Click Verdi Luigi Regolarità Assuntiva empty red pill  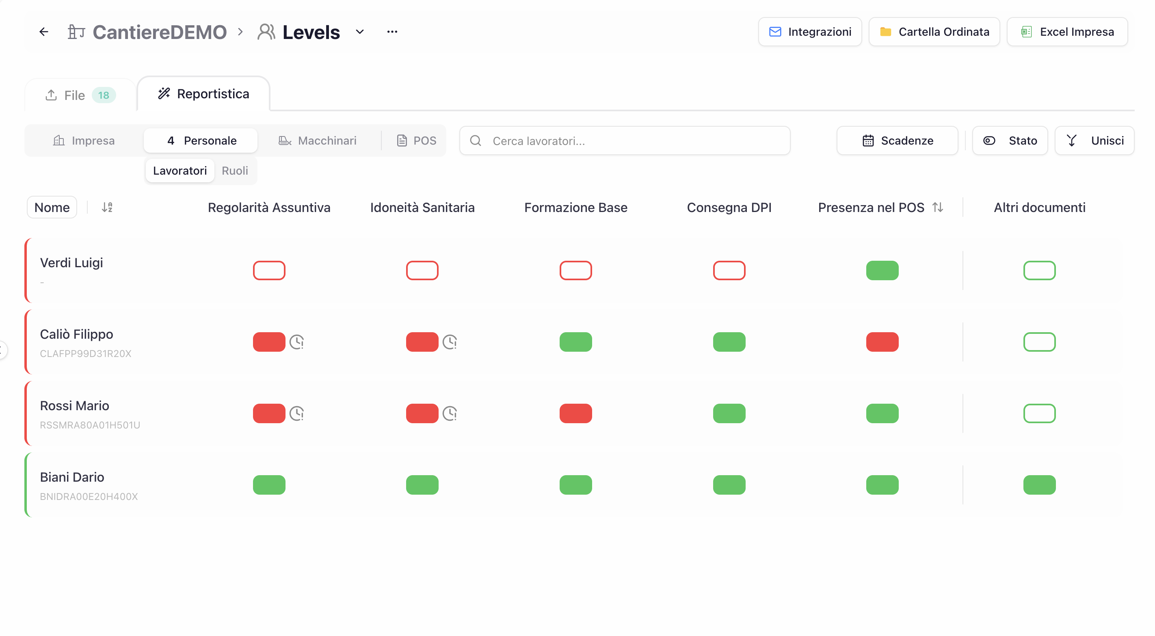[269, 270]
